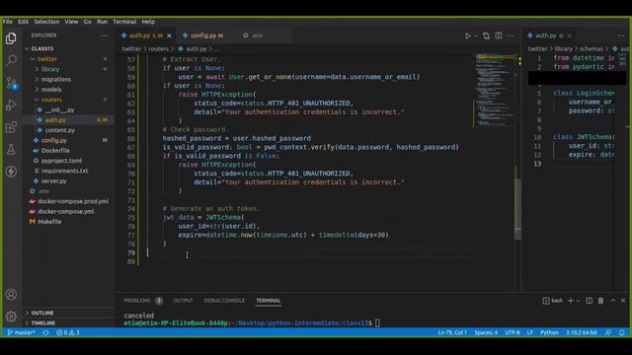
Task: Open content.py in explorer
Action: [68, 130]
